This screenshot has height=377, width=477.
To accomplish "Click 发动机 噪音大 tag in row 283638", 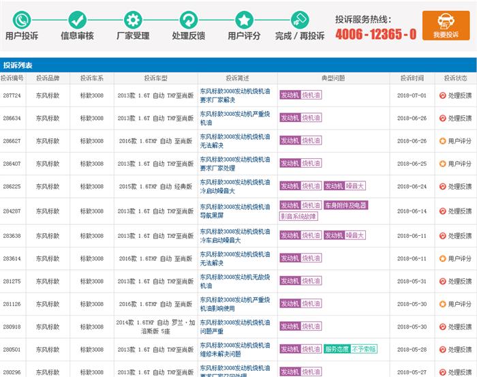I will pos(345,235).
